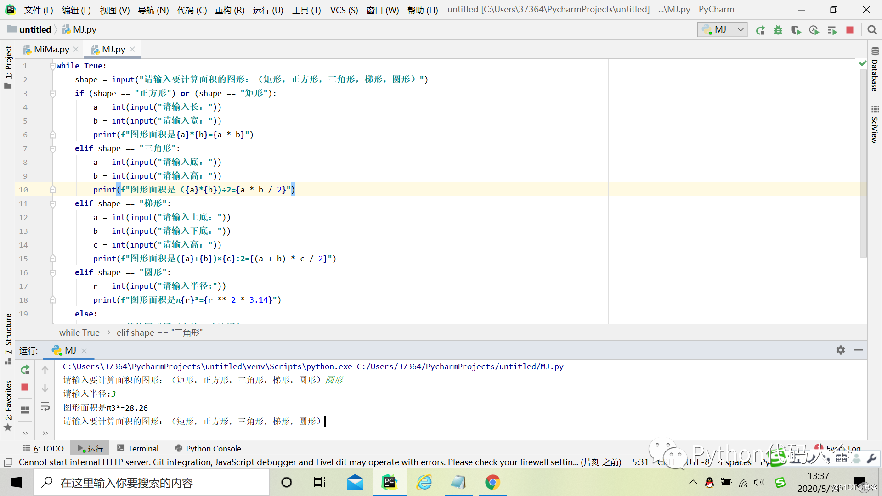This screenshot has height=496, width=882.
Task: Click the up-stack-trace arrow in the Run panel
Action: (45, 370)
